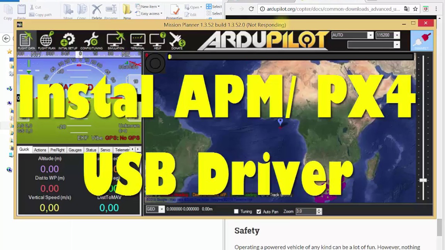
Task: Adjust the vertical map zoom slider handle
Action: 423,180
